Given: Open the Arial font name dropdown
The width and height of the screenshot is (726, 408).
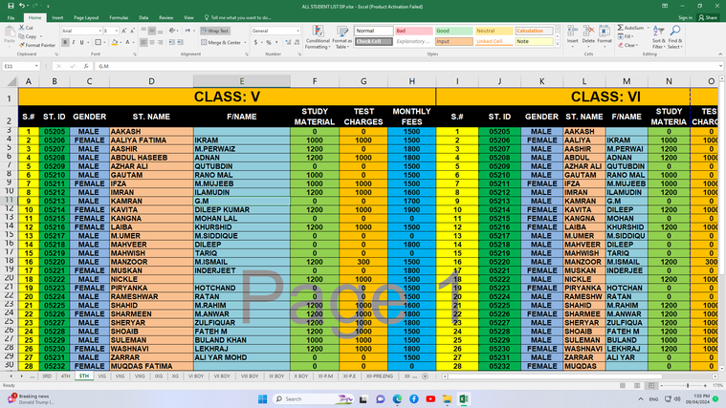Looking at the screenshot, I should 100,31.
